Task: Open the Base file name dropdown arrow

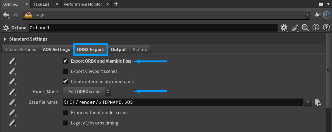Action: pos(308,102)
